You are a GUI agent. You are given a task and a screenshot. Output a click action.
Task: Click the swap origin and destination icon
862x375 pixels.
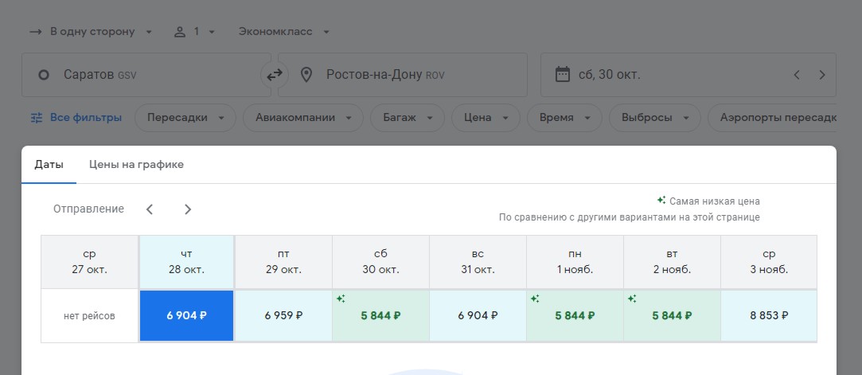(274, 75)
